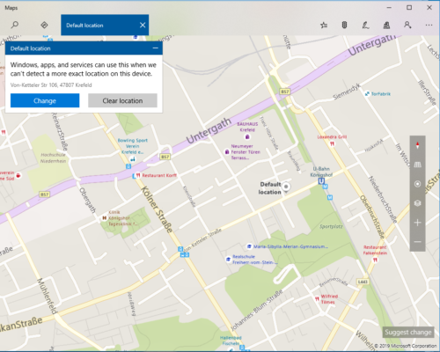Click the Suggest change button
440x352 pixels.
408,332
